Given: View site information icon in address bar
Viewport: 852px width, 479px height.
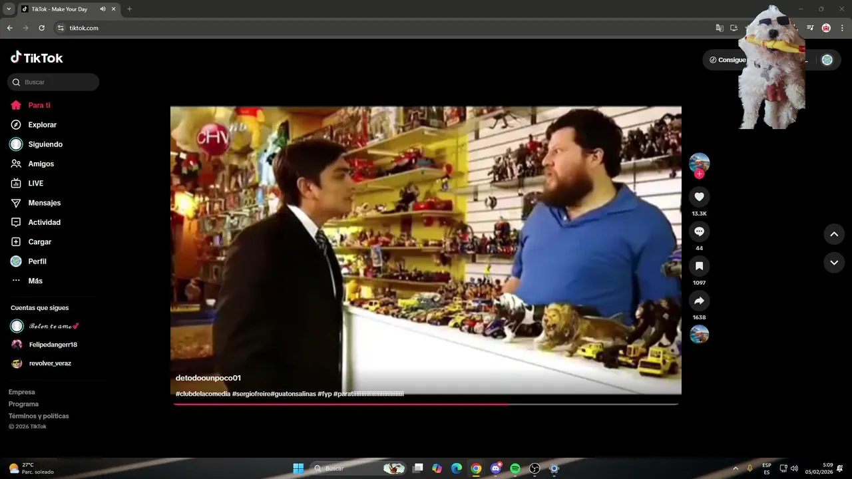Looking at the screenshot, I should pyautogui.click(x=61, y=28).
